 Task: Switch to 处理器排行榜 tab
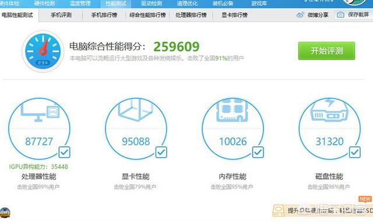pos(191,15)
